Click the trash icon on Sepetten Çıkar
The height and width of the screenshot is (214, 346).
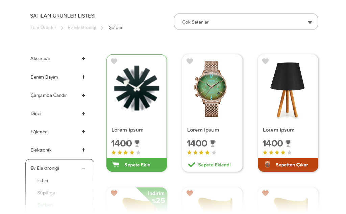coord(267,164)
